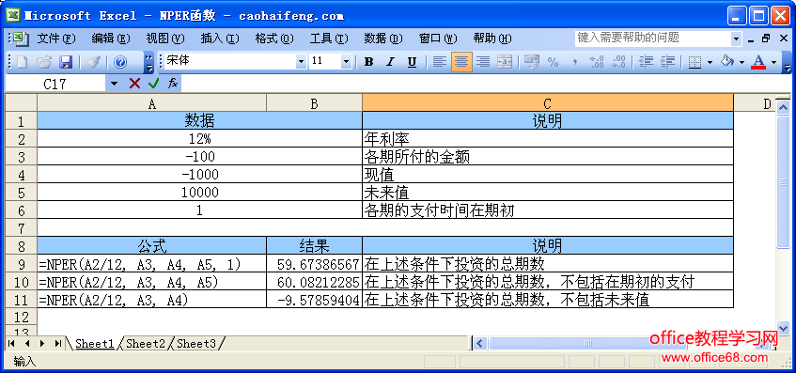Open Borders dropdown arrow
Screen dimensions: 796x373
[710, 62]
